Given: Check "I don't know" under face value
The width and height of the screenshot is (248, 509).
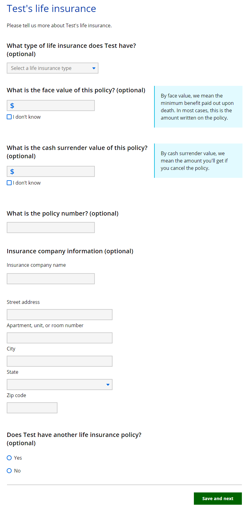Looking at the screenshot, I should (x=9, y=117).
